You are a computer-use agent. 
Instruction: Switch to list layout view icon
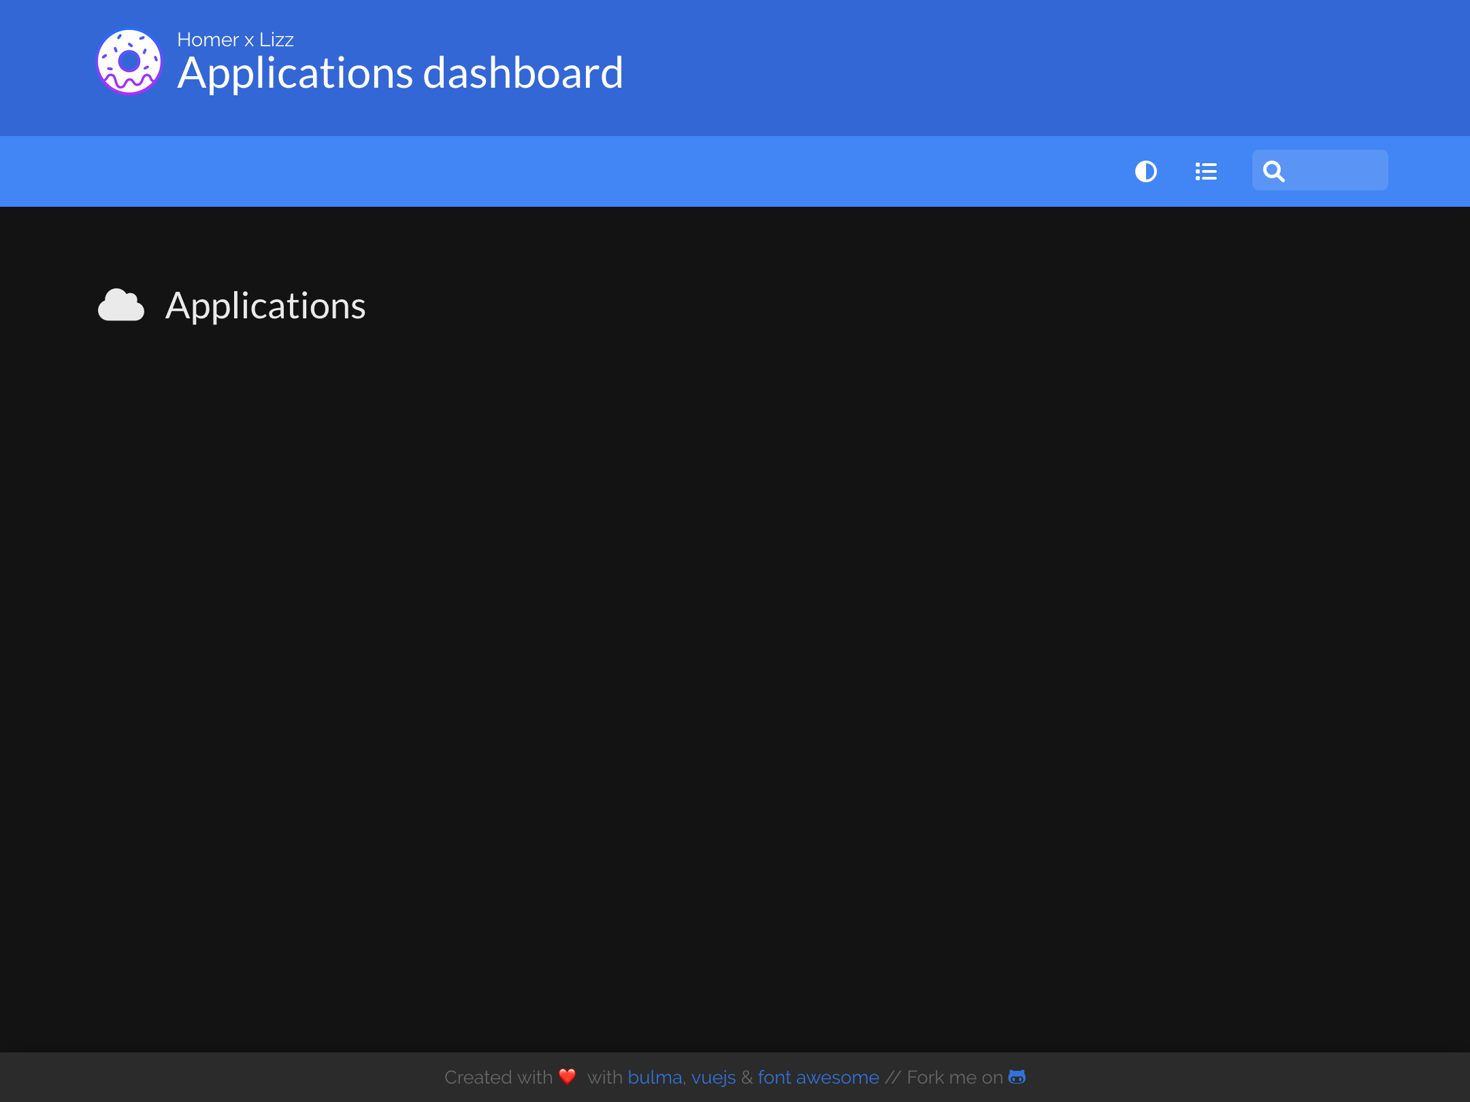click(1206, 171)
